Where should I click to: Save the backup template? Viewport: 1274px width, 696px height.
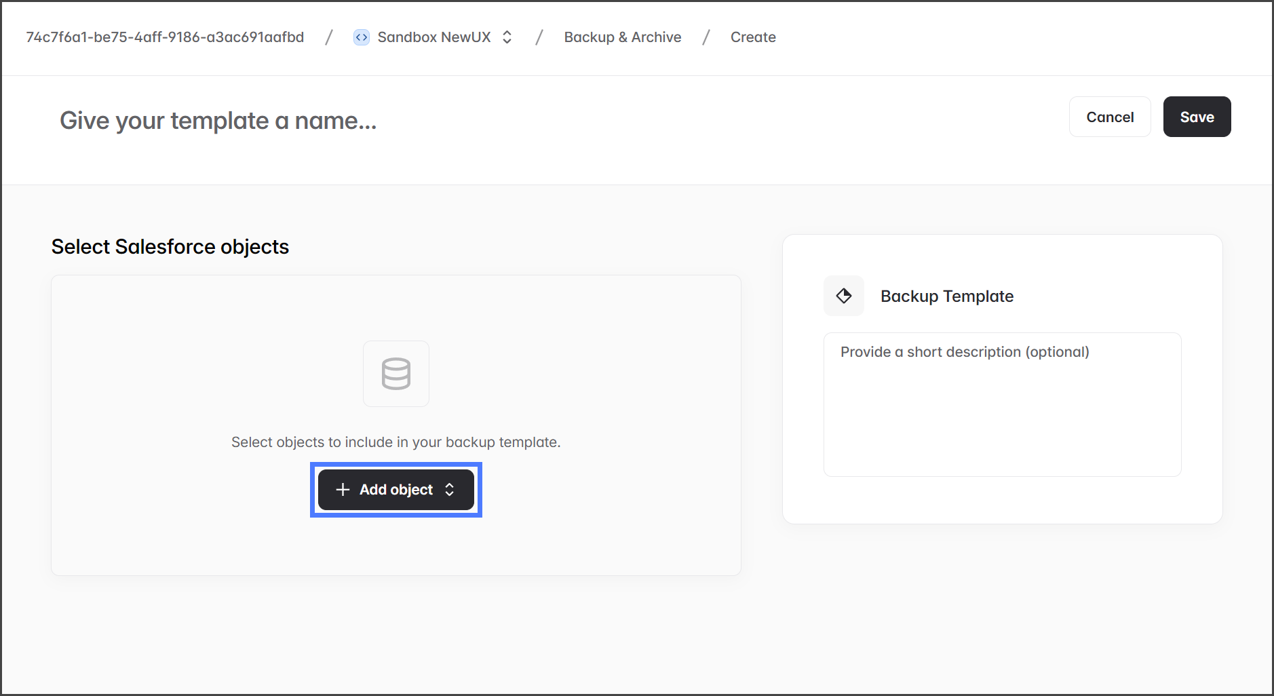pos(1197,117)
